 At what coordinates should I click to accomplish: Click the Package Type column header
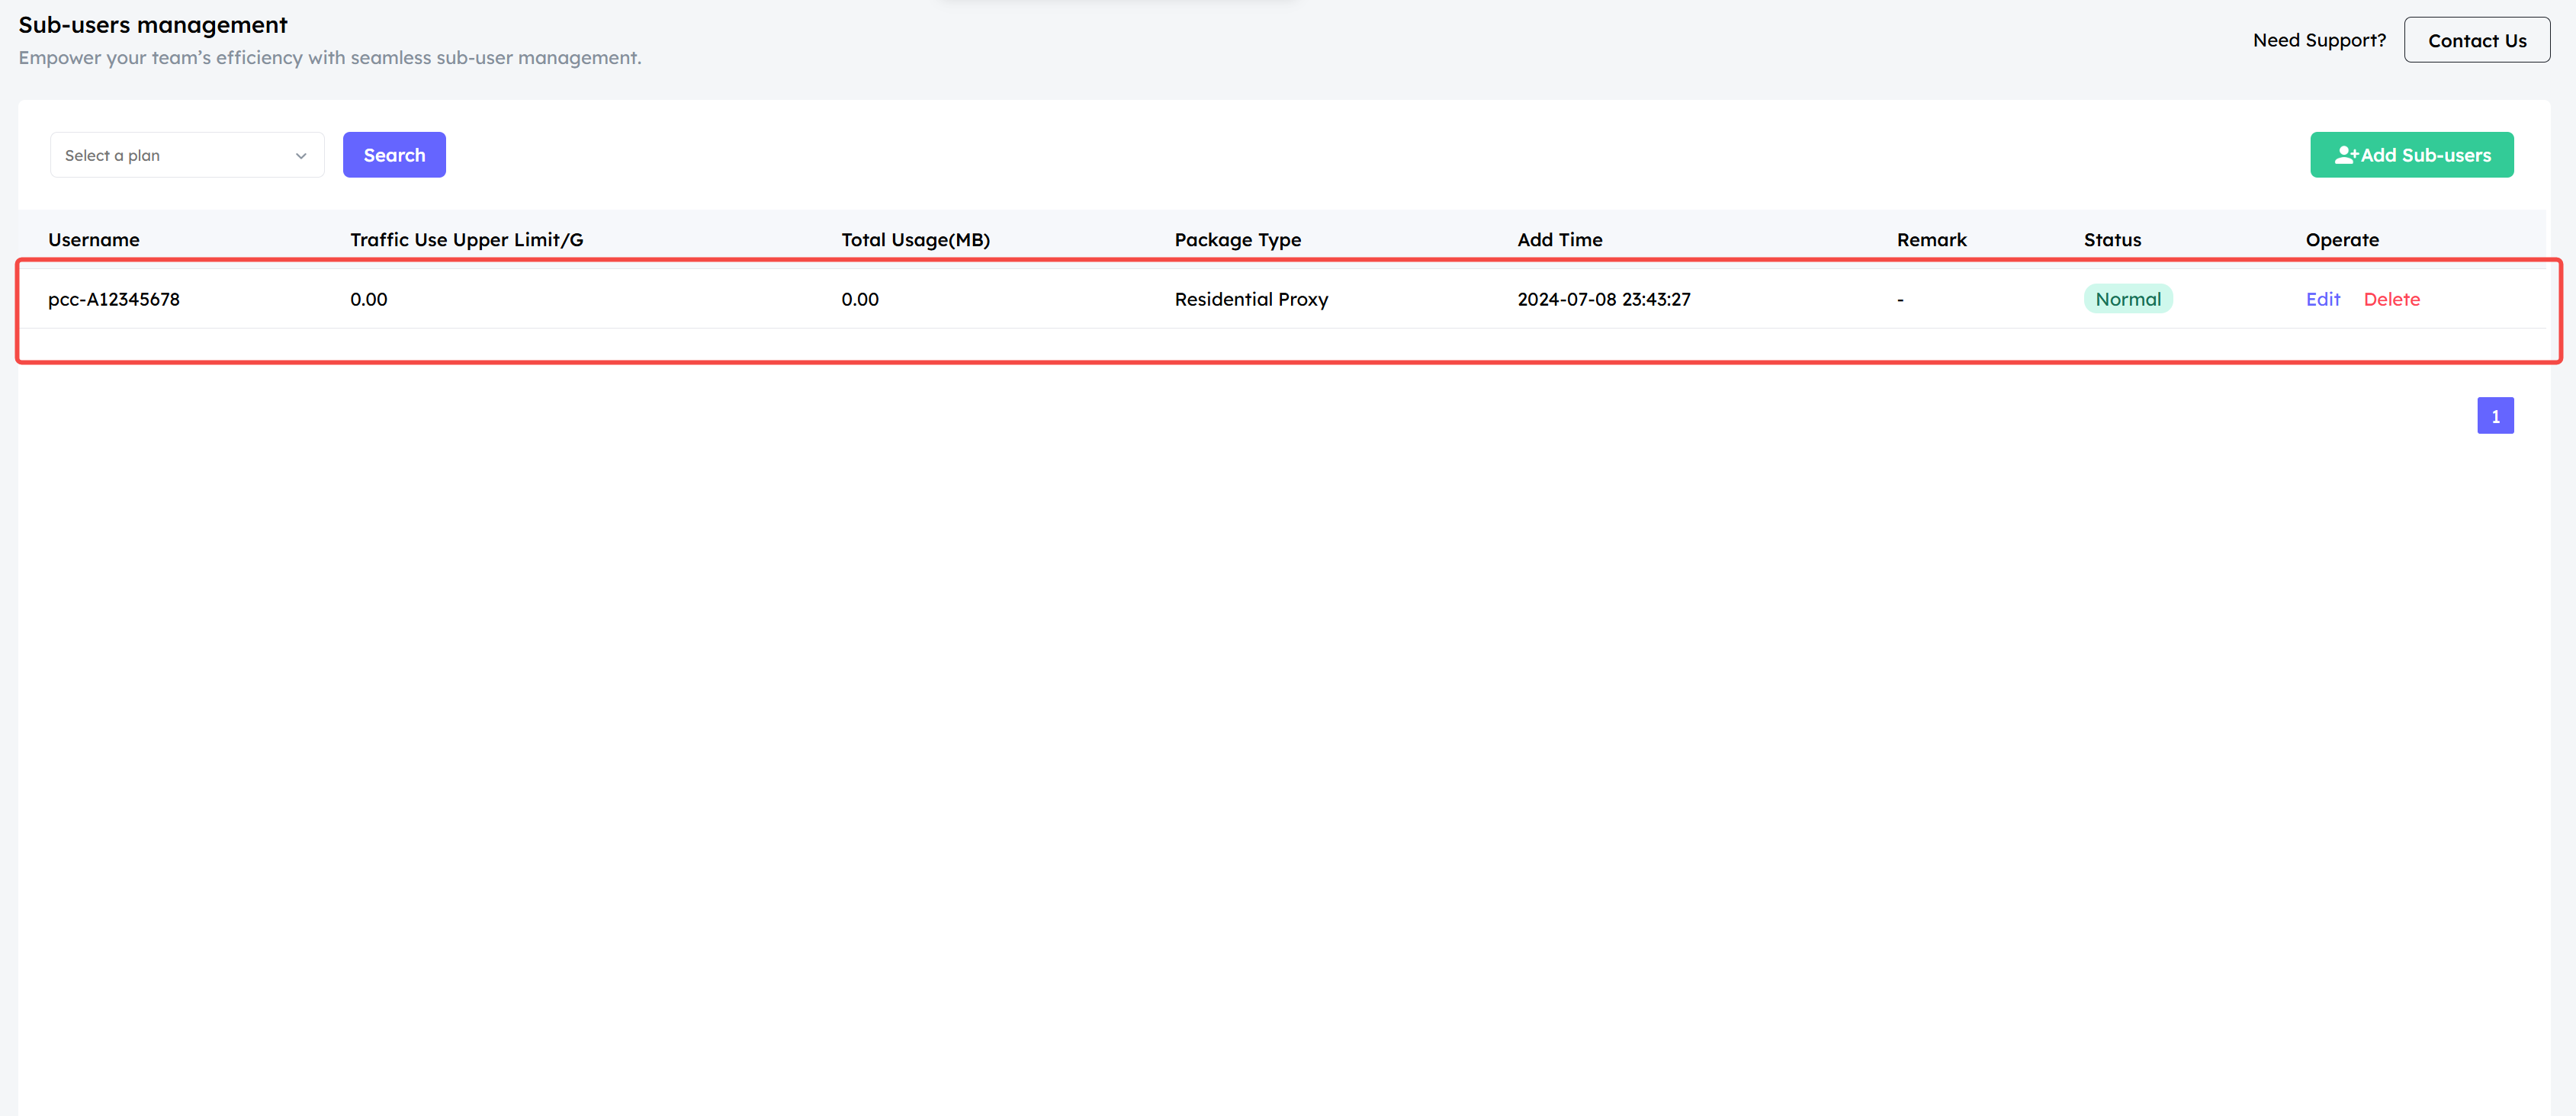[x=1238, y=240]
